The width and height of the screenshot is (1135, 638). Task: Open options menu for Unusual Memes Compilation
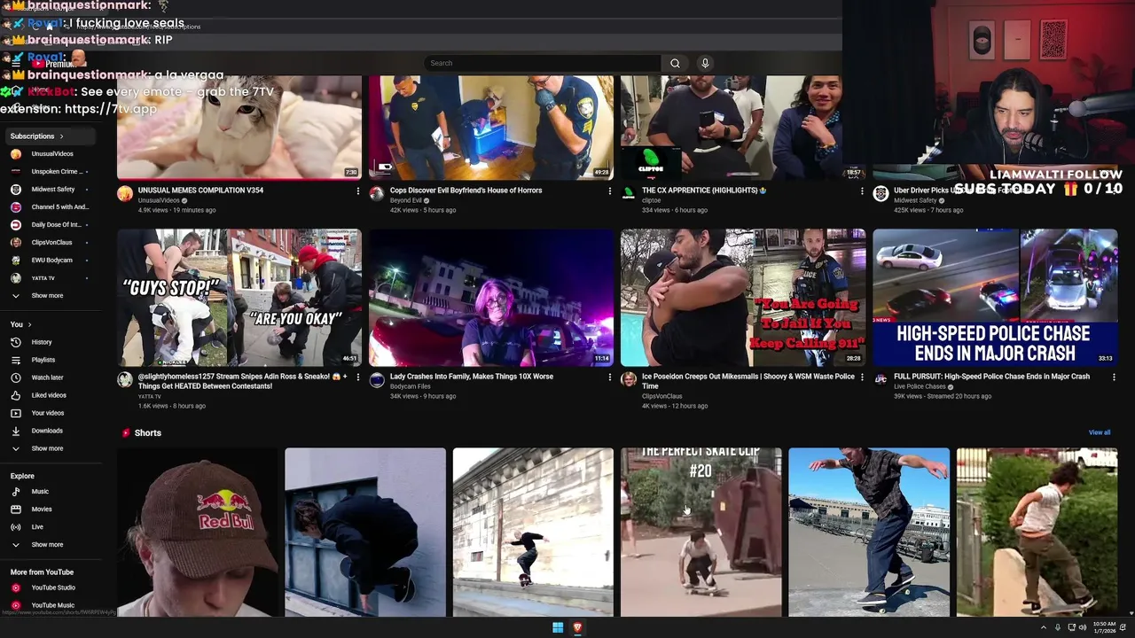[357, 191]
